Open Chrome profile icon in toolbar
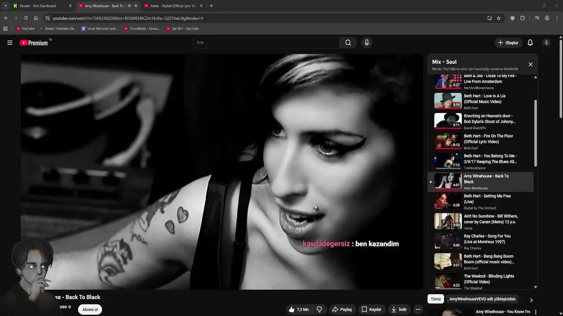Image resolution: width=563 pixels, height=316 pixels. tap(547, 18)
